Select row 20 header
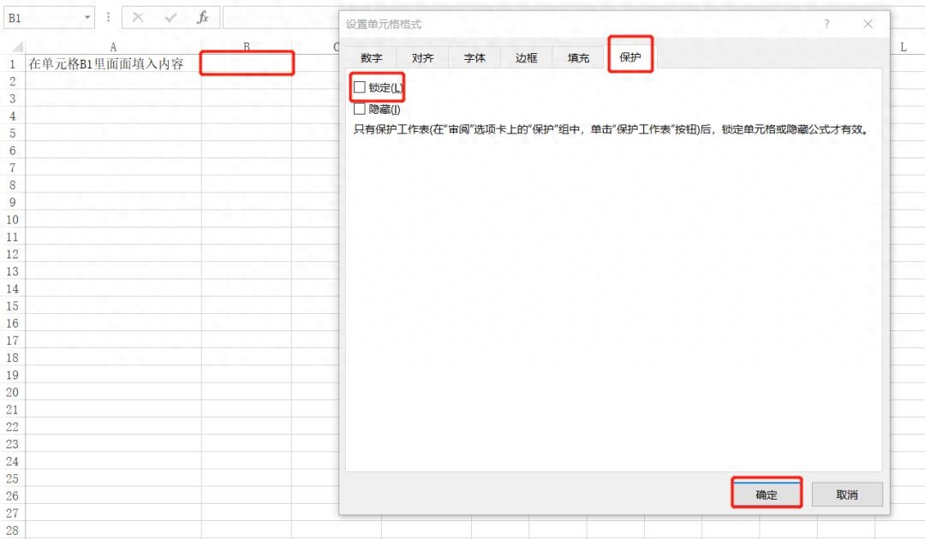The width and height of the screenshot is (925, 539). point(12,393)
